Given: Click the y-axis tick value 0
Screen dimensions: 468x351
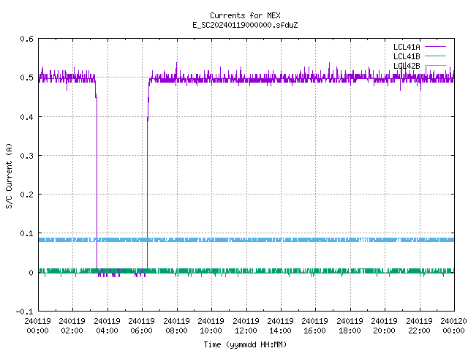Looking at the screenshot, I should [x=31, y=273].
